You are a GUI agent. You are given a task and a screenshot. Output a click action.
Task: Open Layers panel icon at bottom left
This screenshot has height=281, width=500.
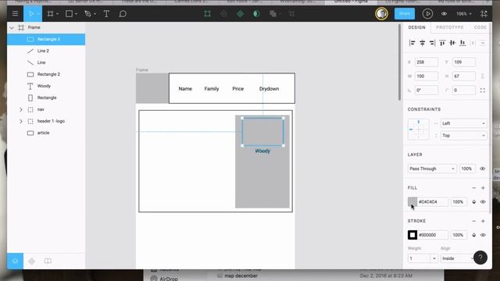[x=15, y=261]
